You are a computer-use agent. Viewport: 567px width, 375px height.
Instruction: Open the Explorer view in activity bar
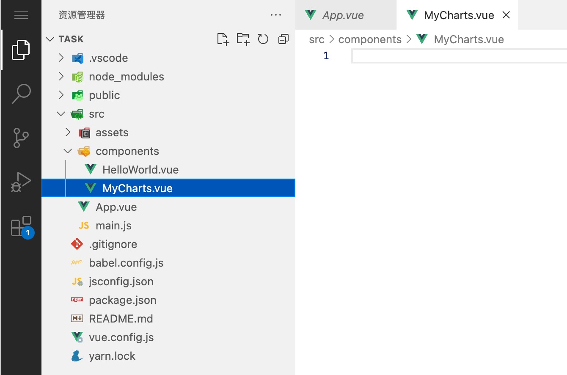[x=21, y=50]
